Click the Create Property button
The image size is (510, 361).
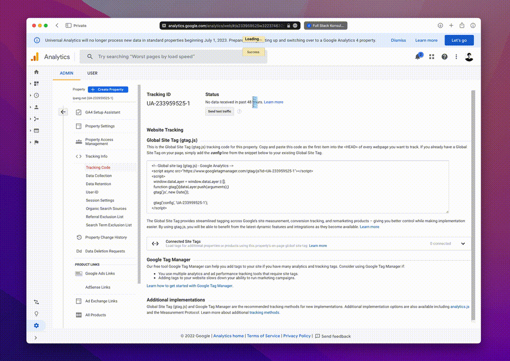(108, 89)
